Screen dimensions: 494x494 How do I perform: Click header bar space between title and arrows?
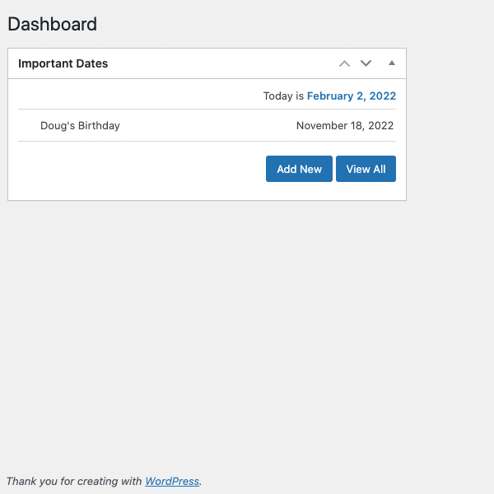tap(221, 63)
